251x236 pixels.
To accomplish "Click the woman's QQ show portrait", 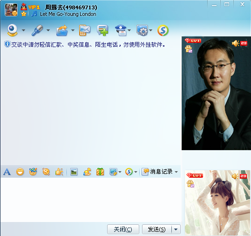I will click(217, 203).
